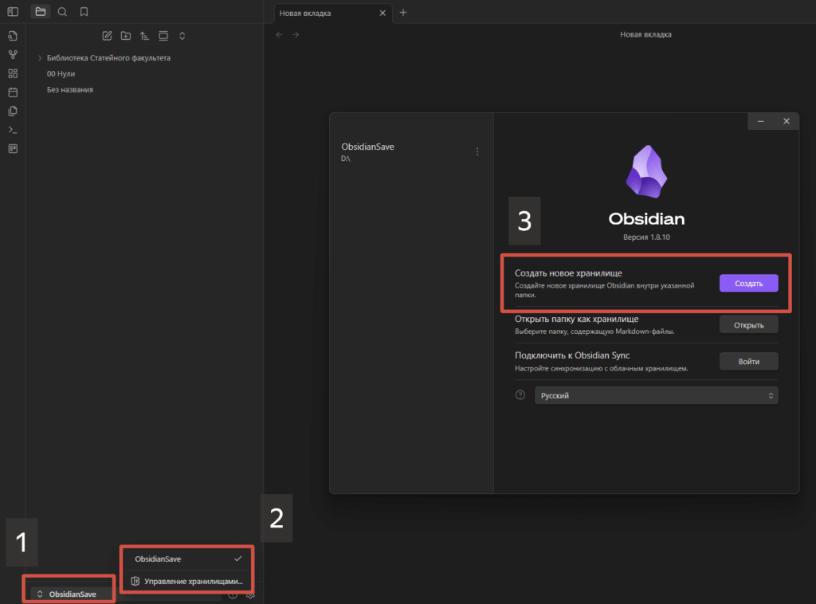Image resolution: width=816 pixels, height=604 pixels.
Task: Open the Русский language dropdown
Action: [x=657, y=395]
